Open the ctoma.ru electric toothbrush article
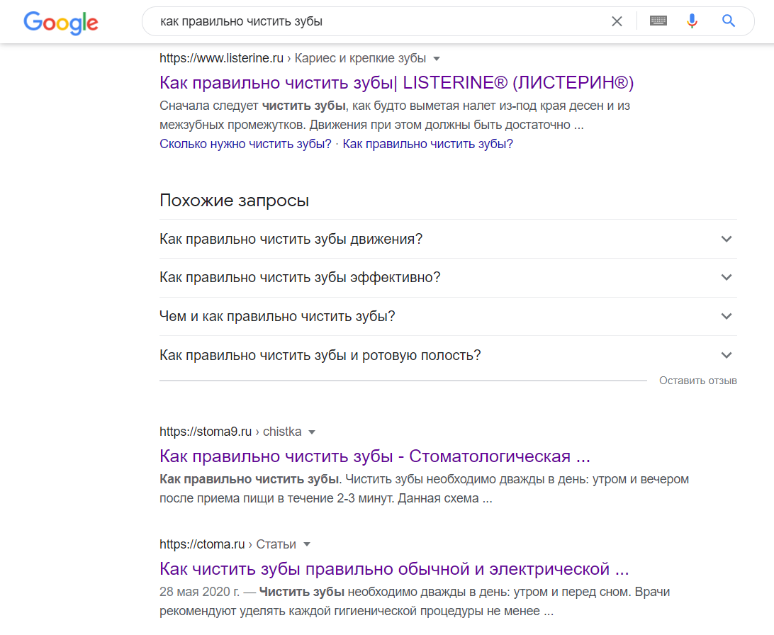 coord(394,569)
